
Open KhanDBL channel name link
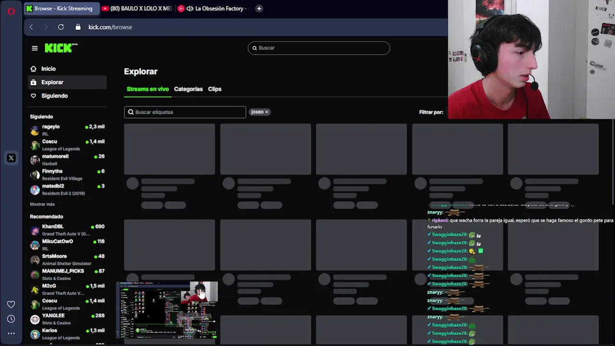(53, 226)
